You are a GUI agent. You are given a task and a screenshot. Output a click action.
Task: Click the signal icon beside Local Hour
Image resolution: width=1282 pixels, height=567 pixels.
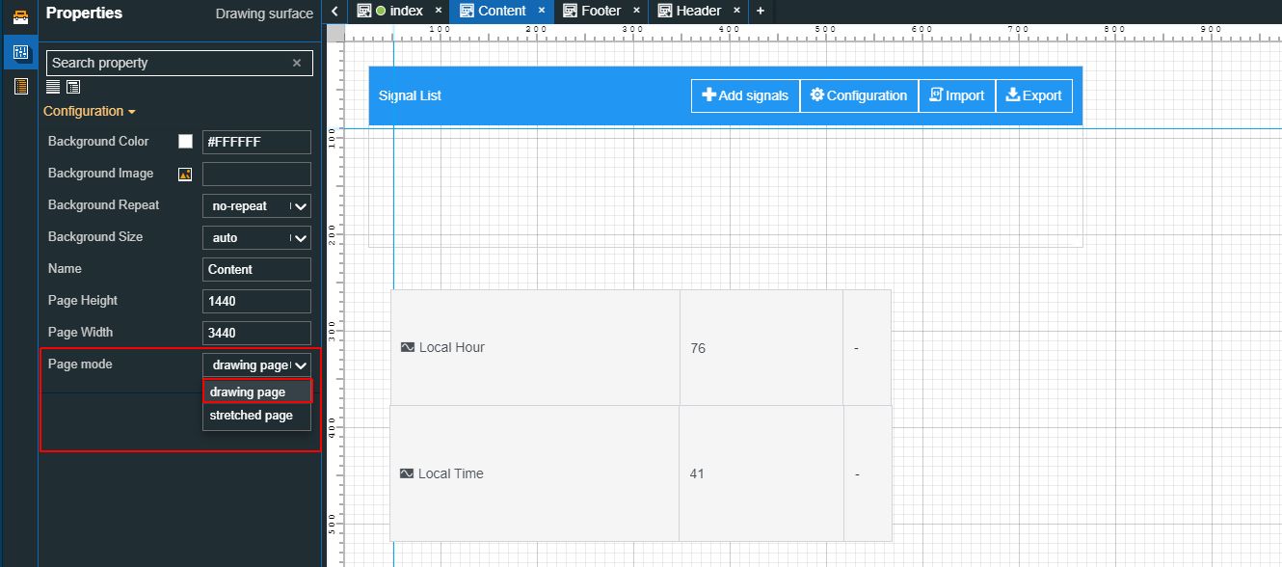(408, 347)
